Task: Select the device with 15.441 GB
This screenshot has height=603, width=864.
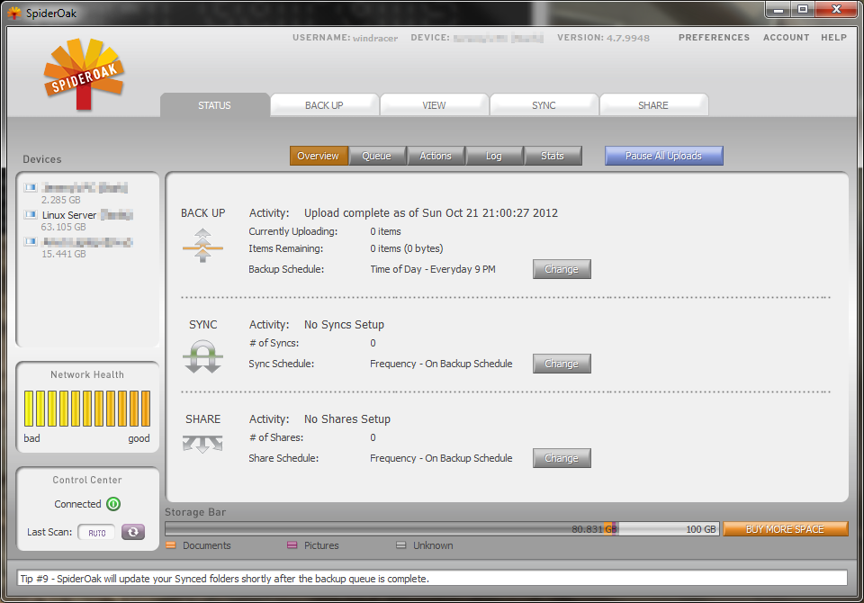Action: tap(78, 247)
